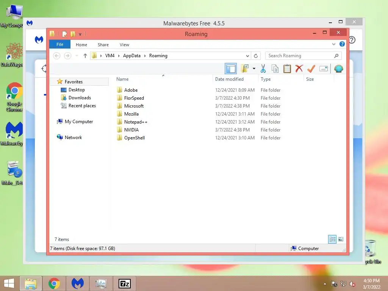Expand the ribbon with chevron

tap(333, 44)
